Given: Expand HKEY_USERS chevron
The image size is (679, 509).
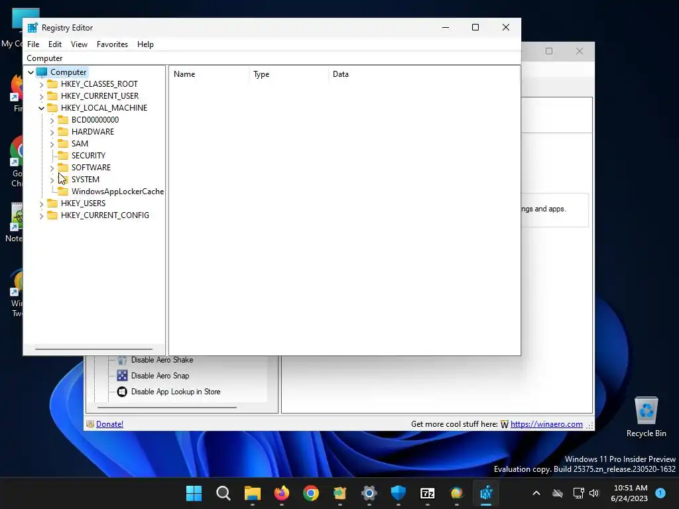Looking at the screenshot, I should pos(42,203).
